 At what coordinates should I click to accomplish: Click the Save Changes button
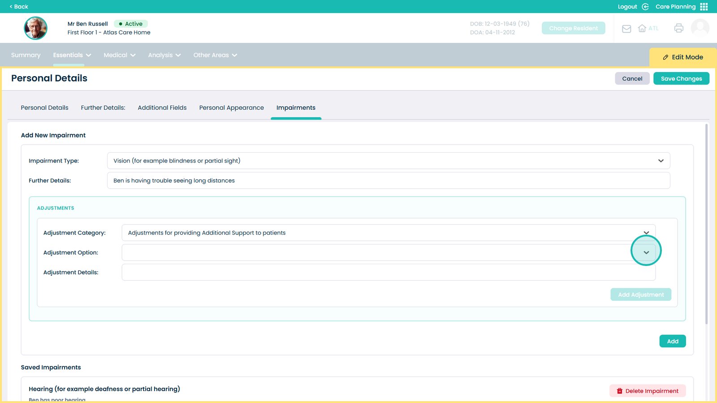click(681, 78)
